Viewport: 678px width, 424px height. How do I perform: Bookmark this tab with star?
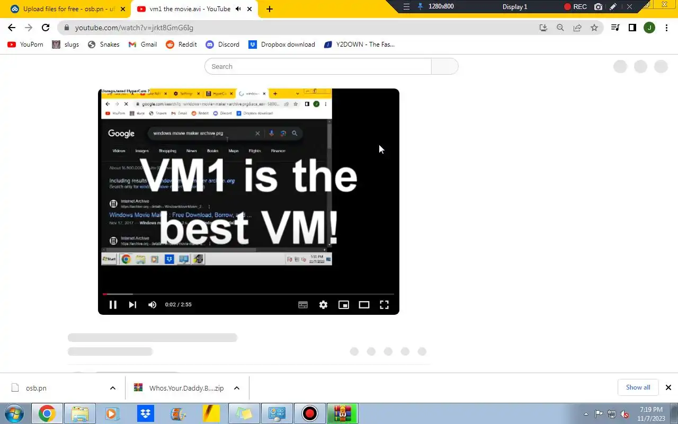click(594, 28)
